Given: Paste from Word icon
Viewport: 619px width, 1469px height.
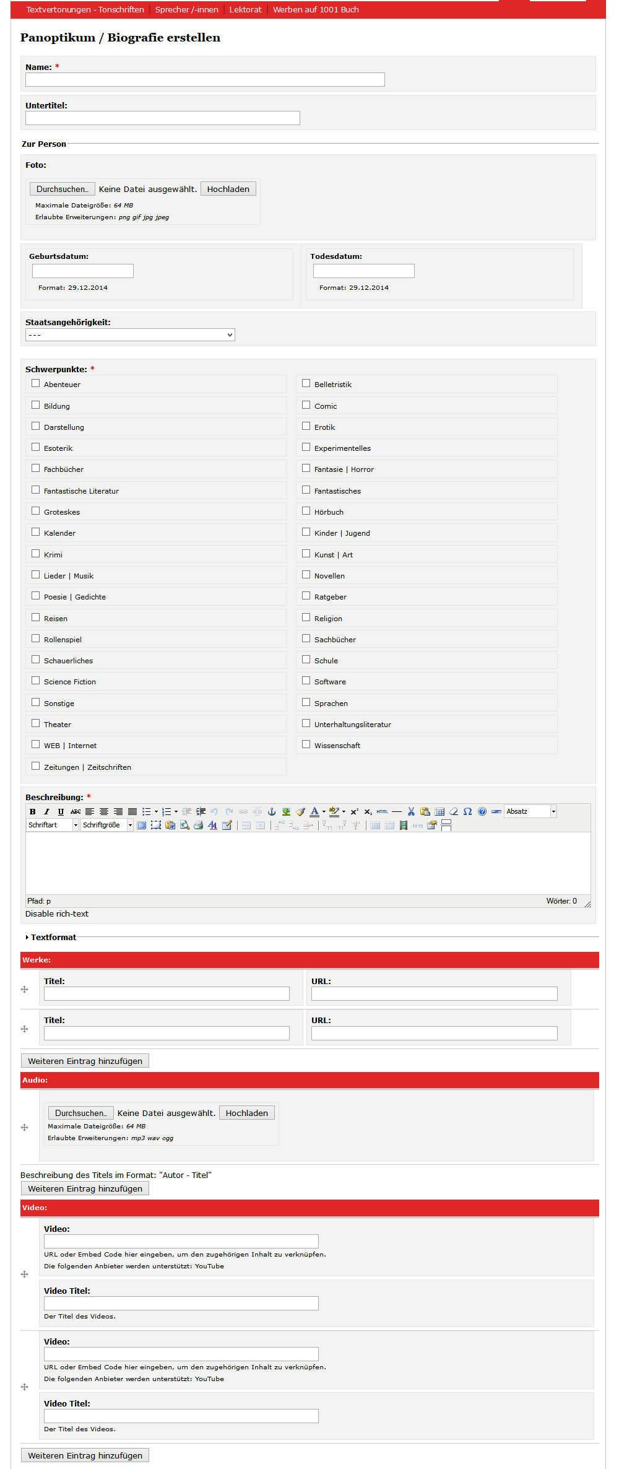Looking at the screenshot, I should click(x=170, y=825).
